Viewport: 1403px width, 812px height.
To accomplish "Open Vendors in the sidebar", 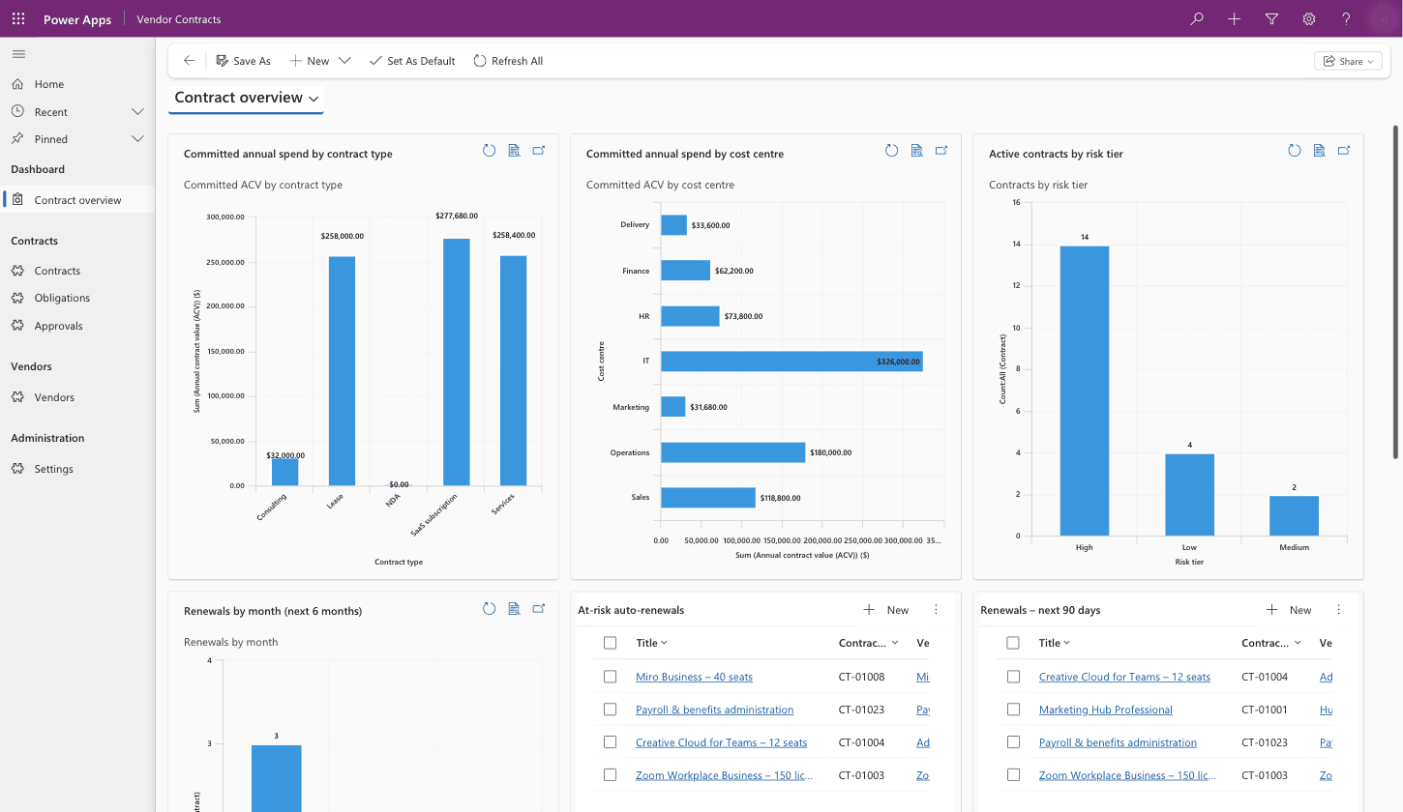I will (x=77, y=397).
